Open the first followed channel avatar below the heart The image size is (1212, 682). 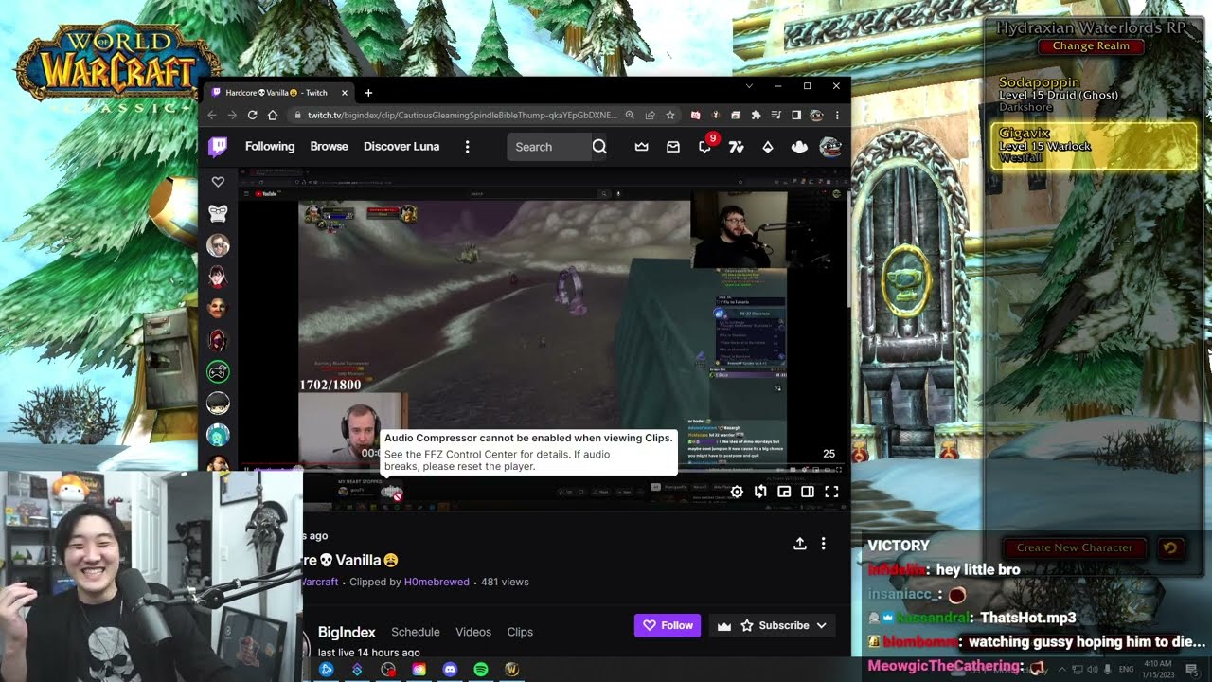[218, 214]
